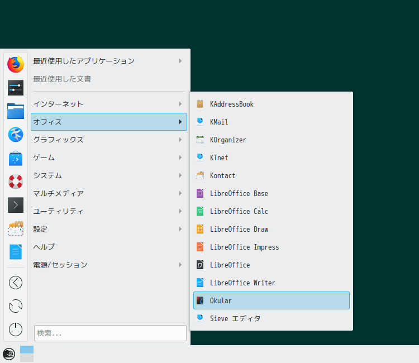Launch the Writer document sidebar icon
The image size is (419, 363).
tap(16, 252)
